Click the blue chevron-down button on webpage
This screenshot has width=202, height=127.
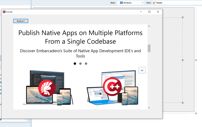(x=142, y=70)
